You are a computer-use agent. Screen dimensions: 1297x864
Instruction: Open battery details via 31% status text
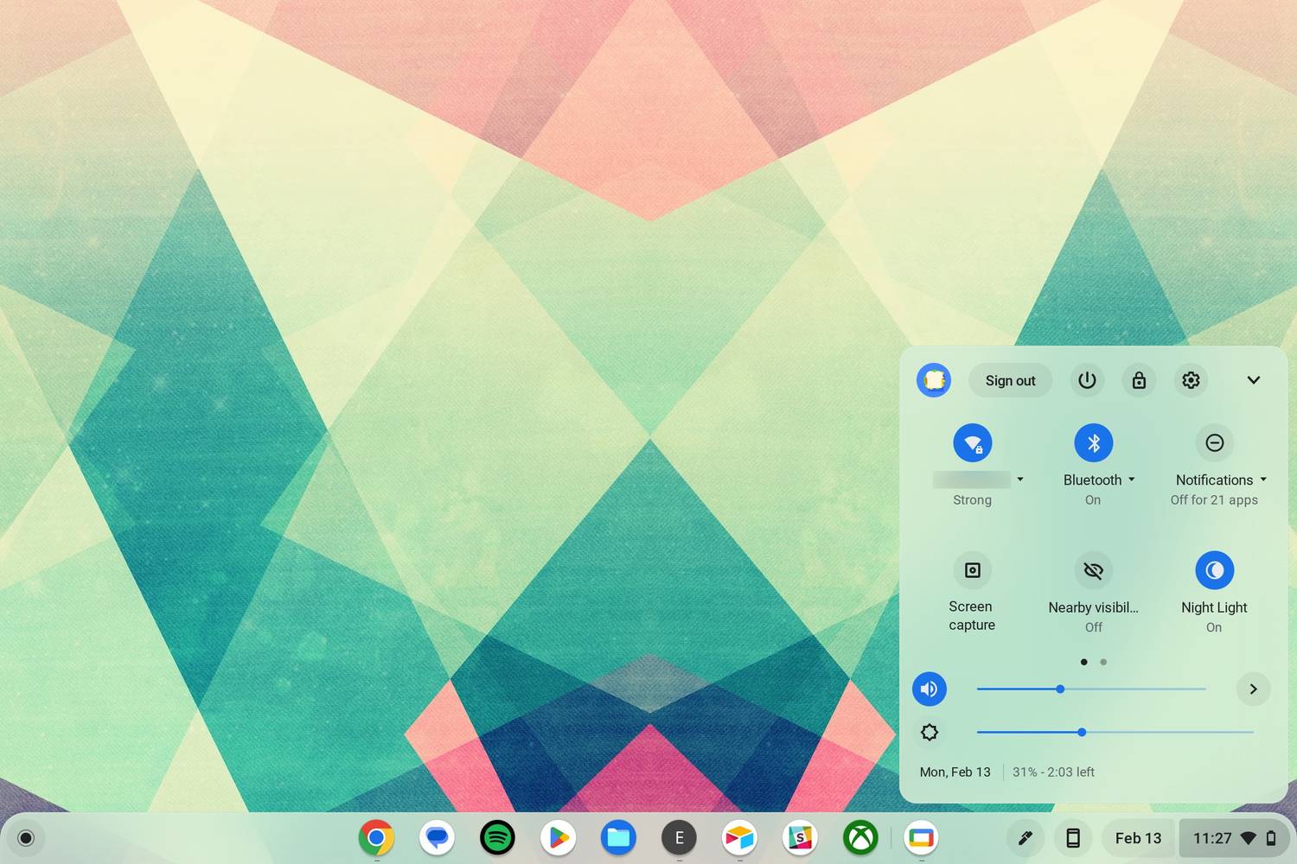[1053, 772]
